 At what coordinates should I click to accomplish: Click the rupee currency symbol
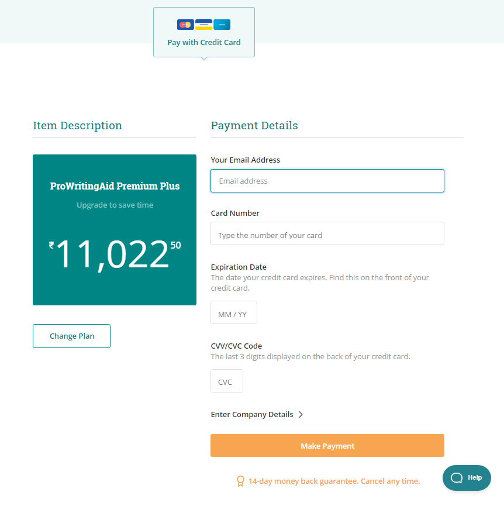(x=51, y=245)
